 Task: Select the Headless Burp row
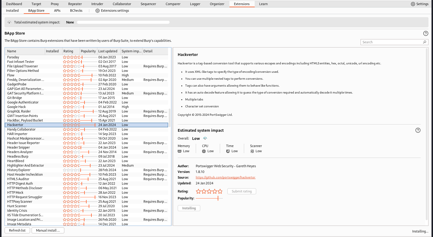coord(87,156)
